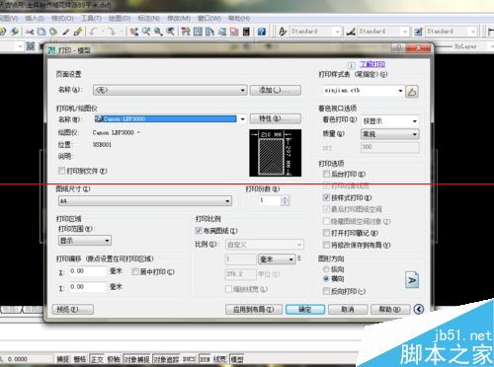Open the Tool Palettes icon
The width and height of the screenshot is (494, 367).
coord(209,32)
